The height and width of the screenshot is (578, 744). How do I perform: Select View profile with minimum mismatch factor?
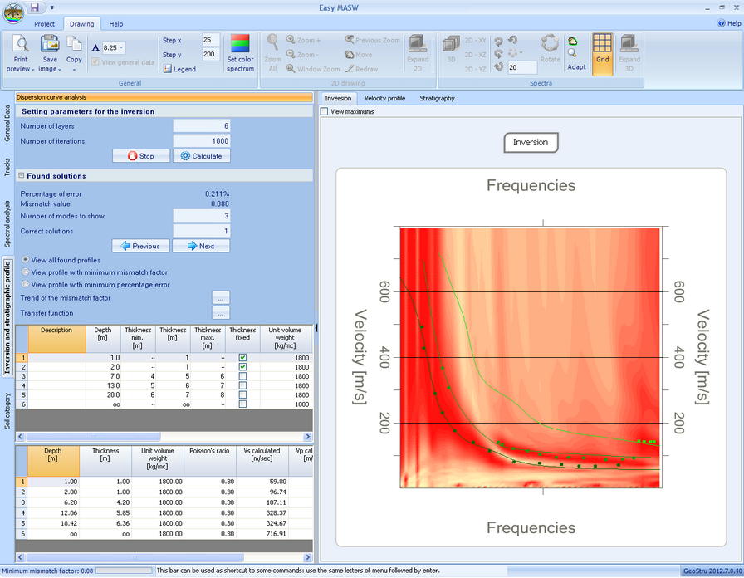(26, 272)
